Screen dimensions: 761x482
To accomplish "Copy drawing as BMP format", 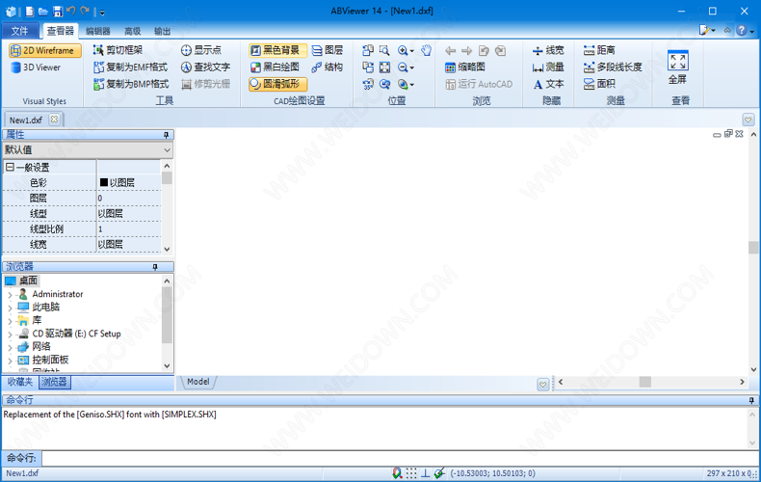I will pyautogui.click(x=131, y=84).
